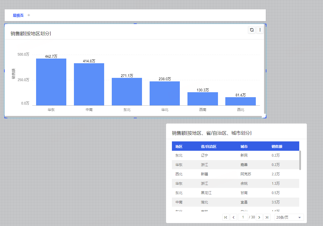Screen dimensions: 323x226
Task: Go to the next table page
Action: point(259,217)
